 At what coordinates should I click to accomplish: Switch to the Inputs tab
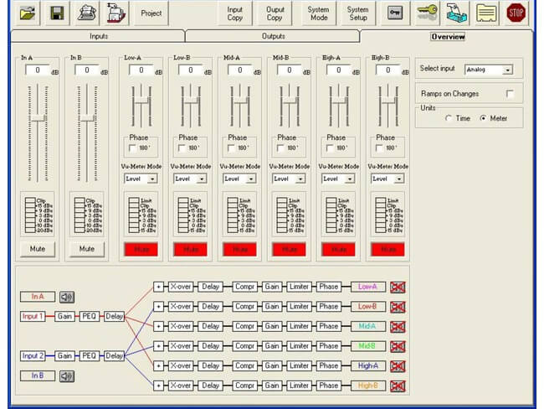pyautogui.click(x=98, y=36)
